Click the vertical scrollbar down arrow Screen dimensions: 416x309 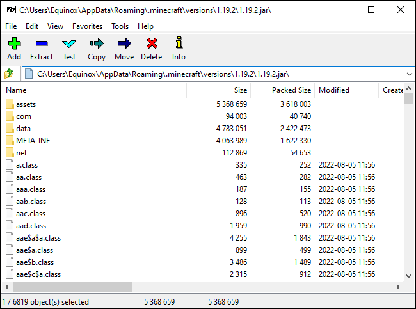click(x=409, y=276)
